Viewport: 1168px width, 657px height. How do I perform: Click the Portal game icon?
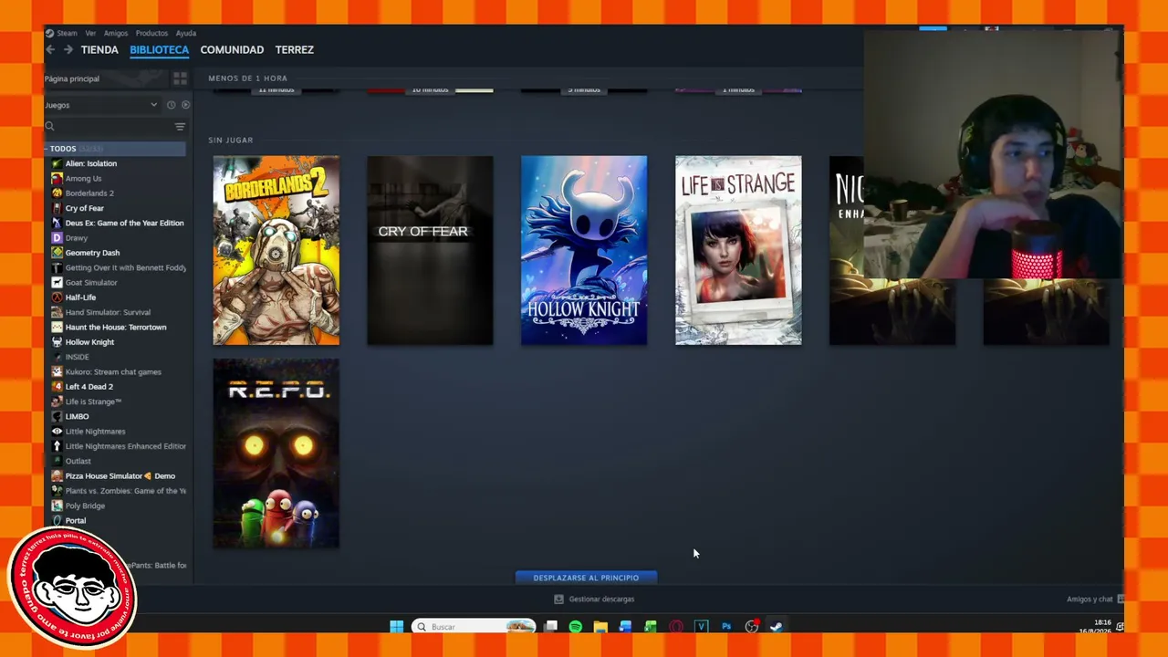tap(57, 520)
